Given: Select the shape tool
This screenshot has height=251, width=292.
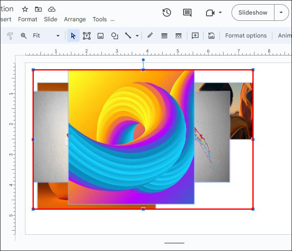Looking at the screenshot, I should tap(114, 36).
